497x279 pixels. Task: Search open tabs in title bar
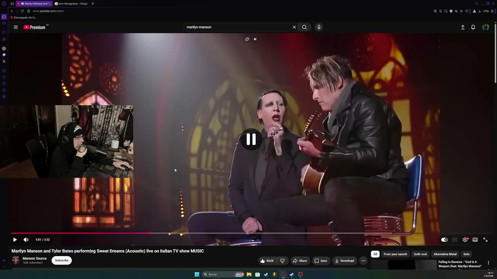(476, 3)
